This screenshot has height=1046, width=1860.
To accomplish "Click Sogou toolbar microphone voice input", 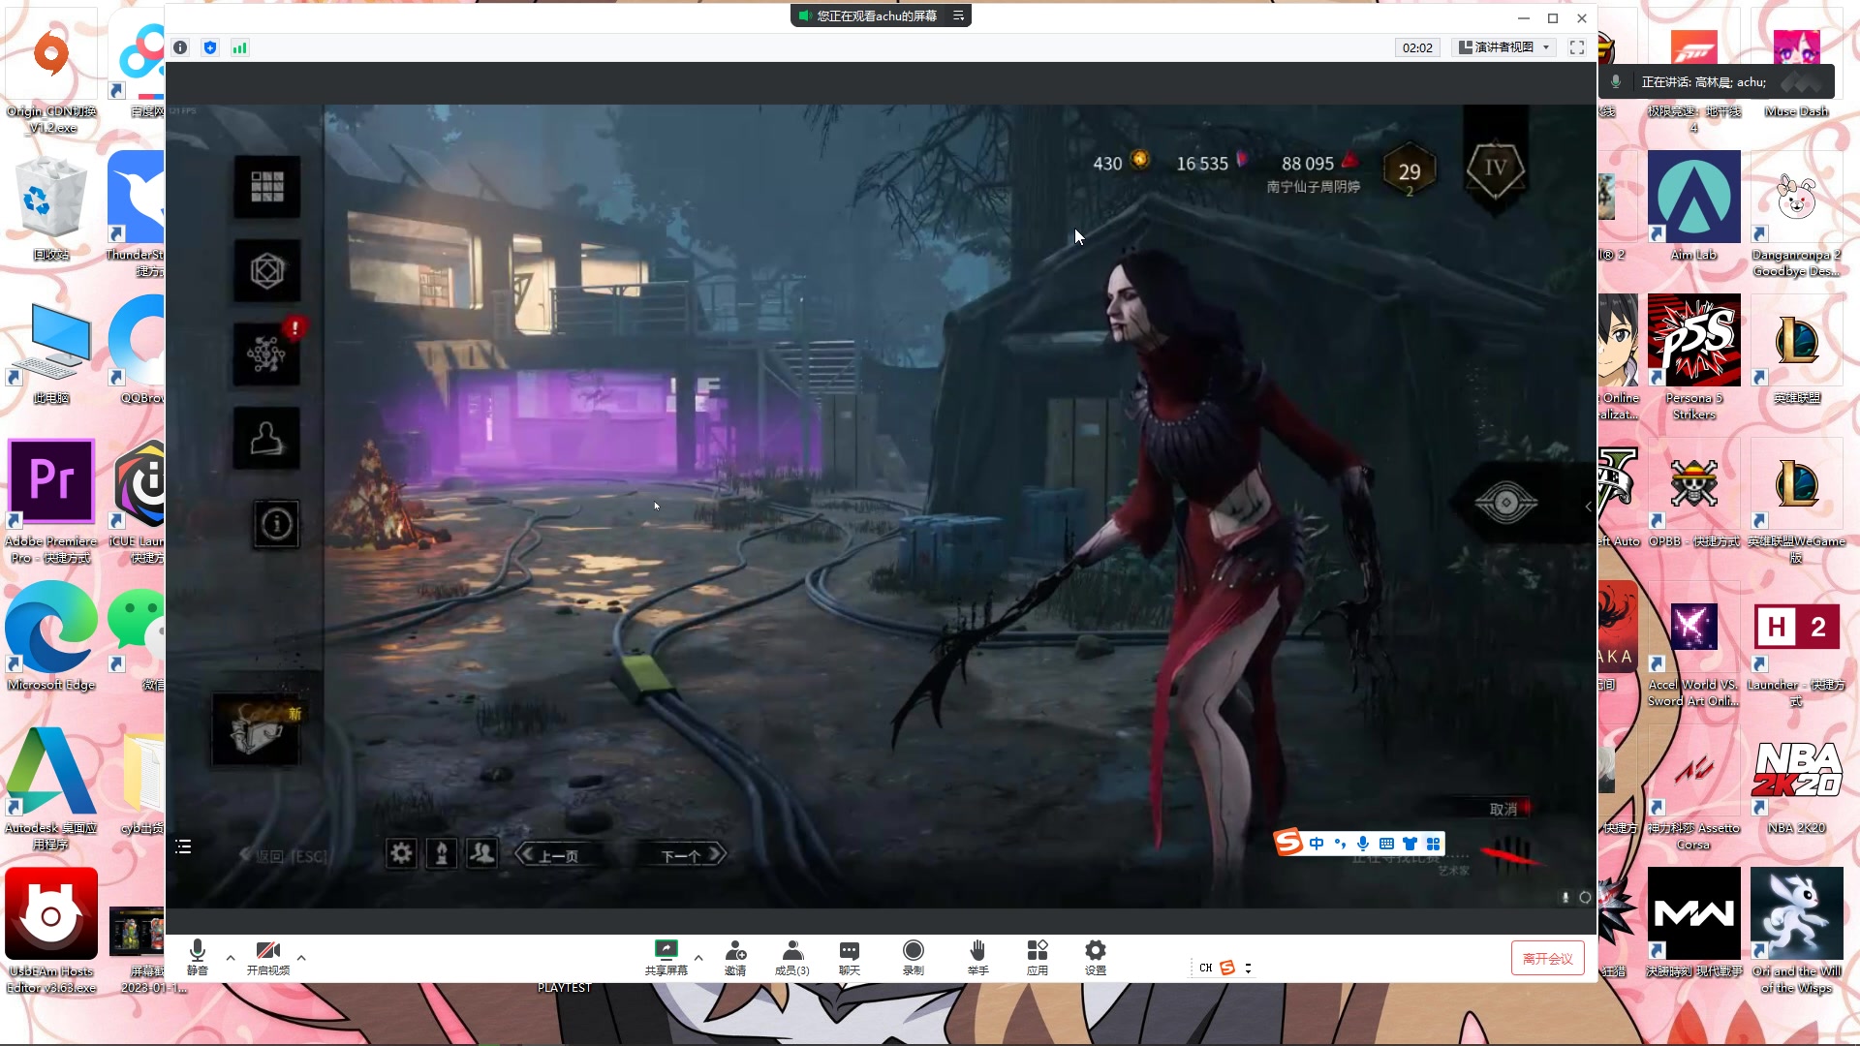I will click(1363, 844).
